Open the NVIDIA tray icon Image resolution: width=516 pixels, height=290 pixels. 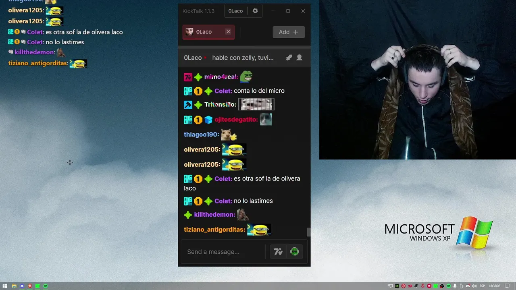pos(397,286)
